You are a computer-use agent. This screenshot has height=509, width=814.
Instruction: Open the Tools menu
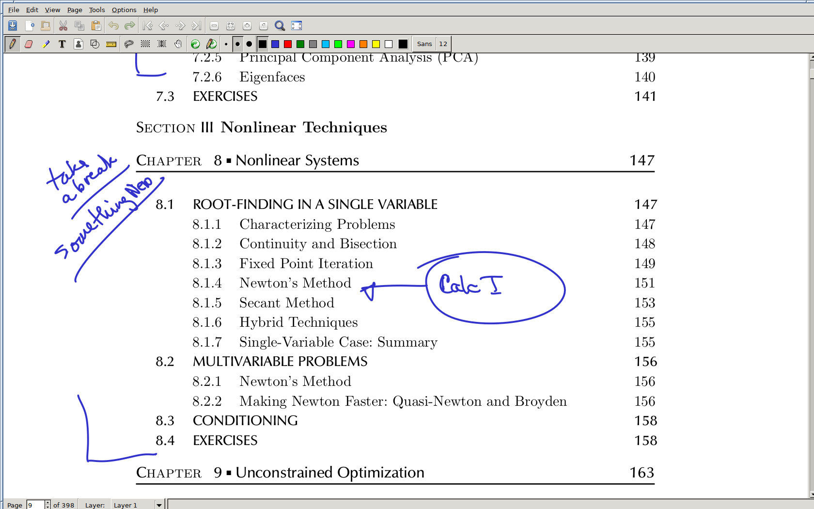(96, 10)
